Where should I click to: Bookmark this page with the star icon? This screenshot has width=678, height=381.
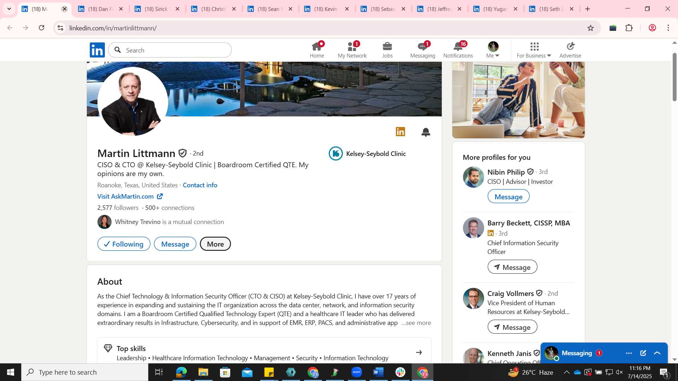pos(590,28)
